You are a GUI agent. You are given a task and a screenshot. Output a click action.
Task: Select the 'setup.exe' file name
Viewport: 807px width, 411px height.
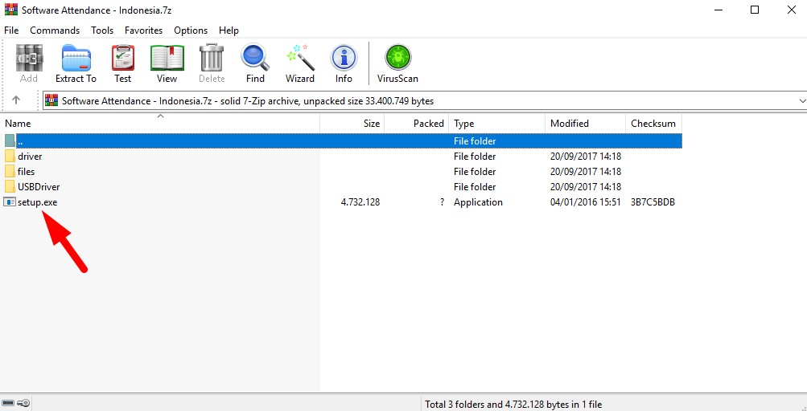click(38, 202)
